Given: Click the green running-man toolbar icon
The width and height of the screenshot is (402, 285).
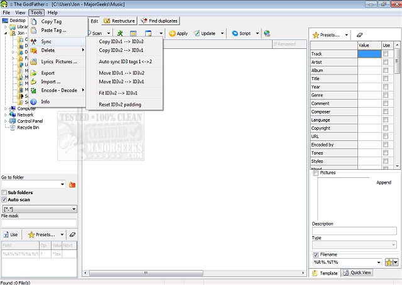Looking at the screenshot, I should point(120,33).
